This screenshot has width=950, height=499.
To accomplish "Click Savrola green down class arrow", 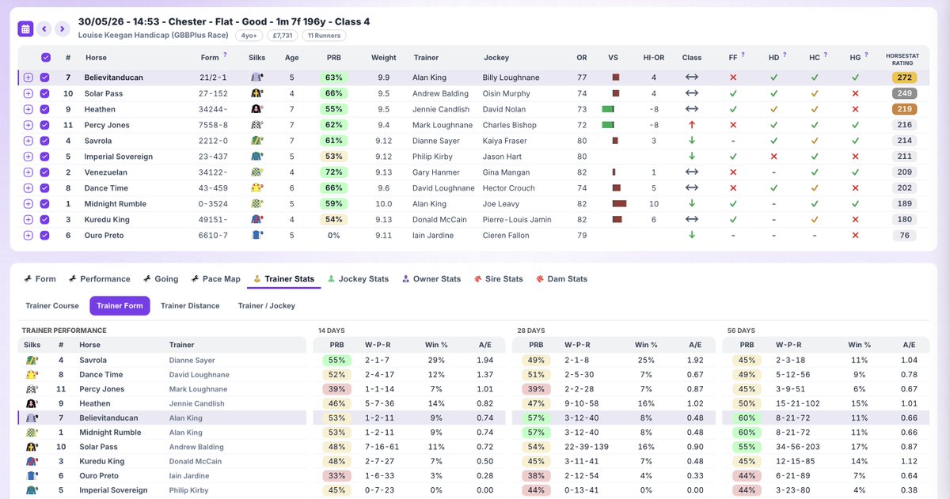I will click(692, 141).
